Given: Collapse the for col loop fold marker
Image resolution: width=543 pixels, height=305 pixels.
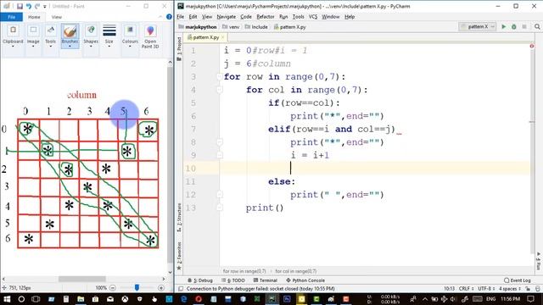Looking at the screenshot, I should [x=220, y=90].
